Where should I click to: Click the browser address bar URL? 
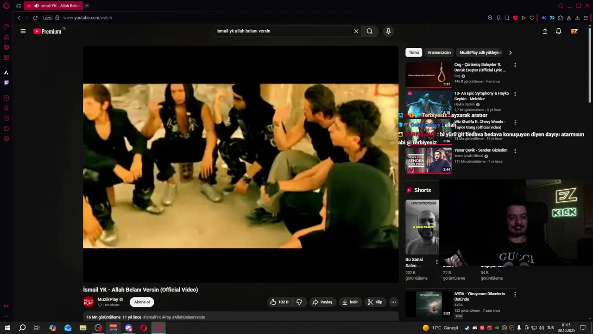pyautogui.click(x=88, y=18)
